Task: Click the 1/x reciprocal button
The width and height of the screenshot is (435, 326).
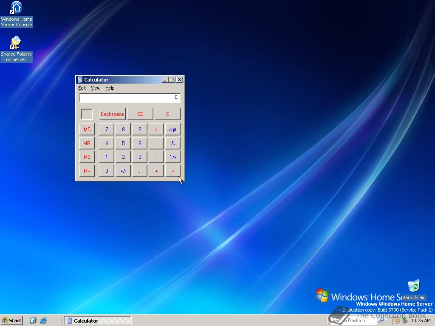Action: pyautogui.click(x=173, y=157)
